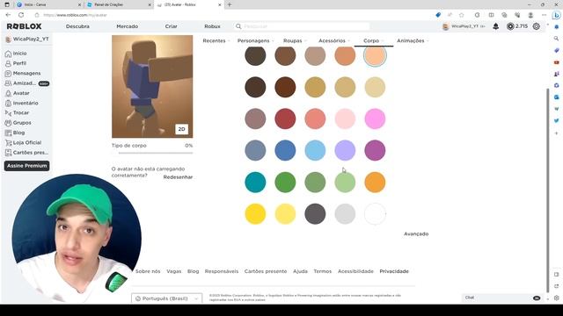563x316 pixels.
Task: Open the Avançado link
Action: (x=416, y=234)
